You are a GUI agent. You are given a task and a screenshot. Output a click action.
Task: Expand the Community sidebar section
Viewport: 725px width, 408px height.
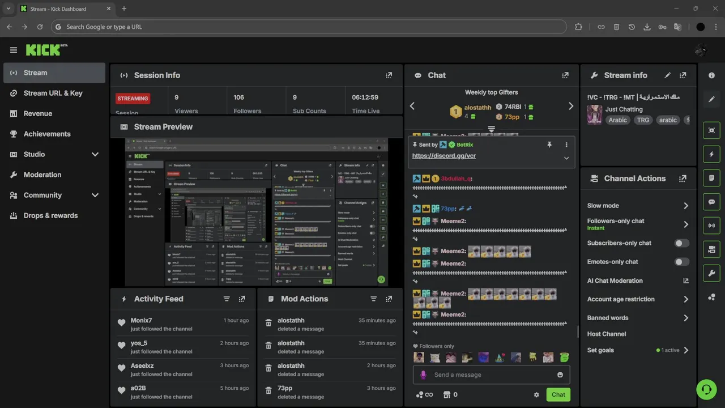point(95,195)
